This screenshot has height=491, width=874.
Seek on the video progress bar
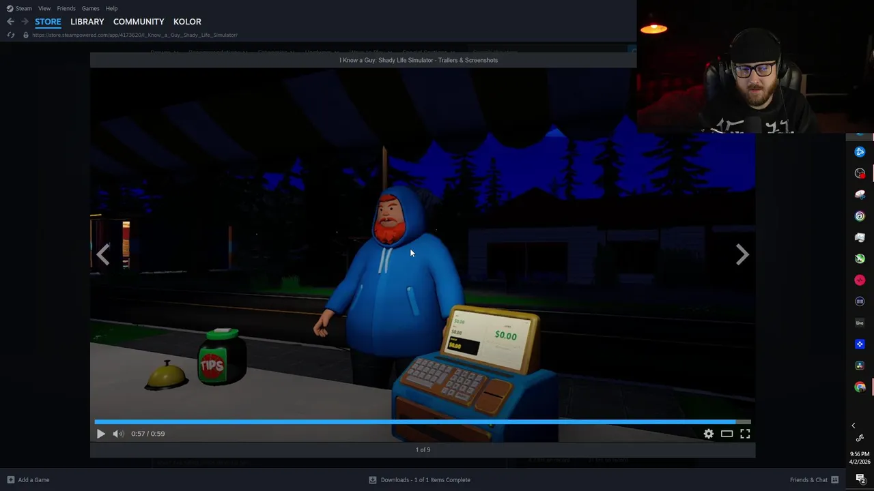click(x=423, y=422)
